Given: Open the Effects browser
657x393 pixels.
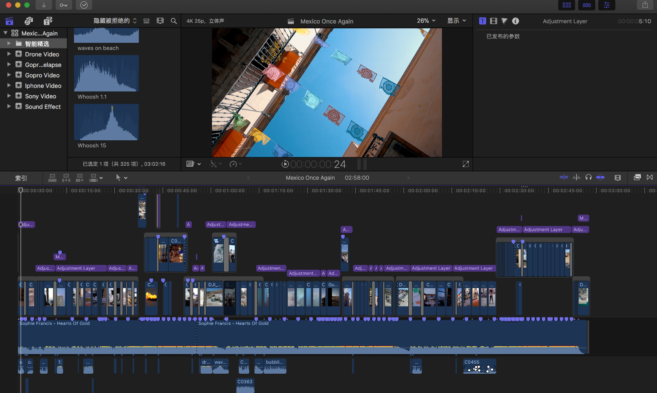Looking at the screenshot, I should [637, 177].
